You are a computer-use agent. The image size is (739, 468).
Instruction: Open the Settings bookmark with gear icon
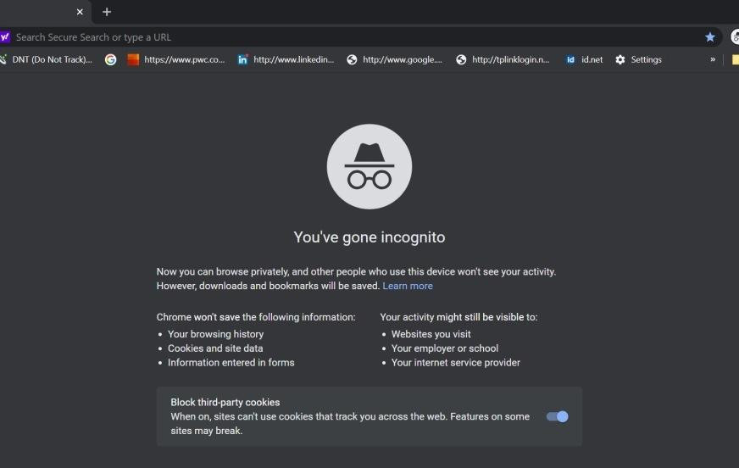click(638, 60)
